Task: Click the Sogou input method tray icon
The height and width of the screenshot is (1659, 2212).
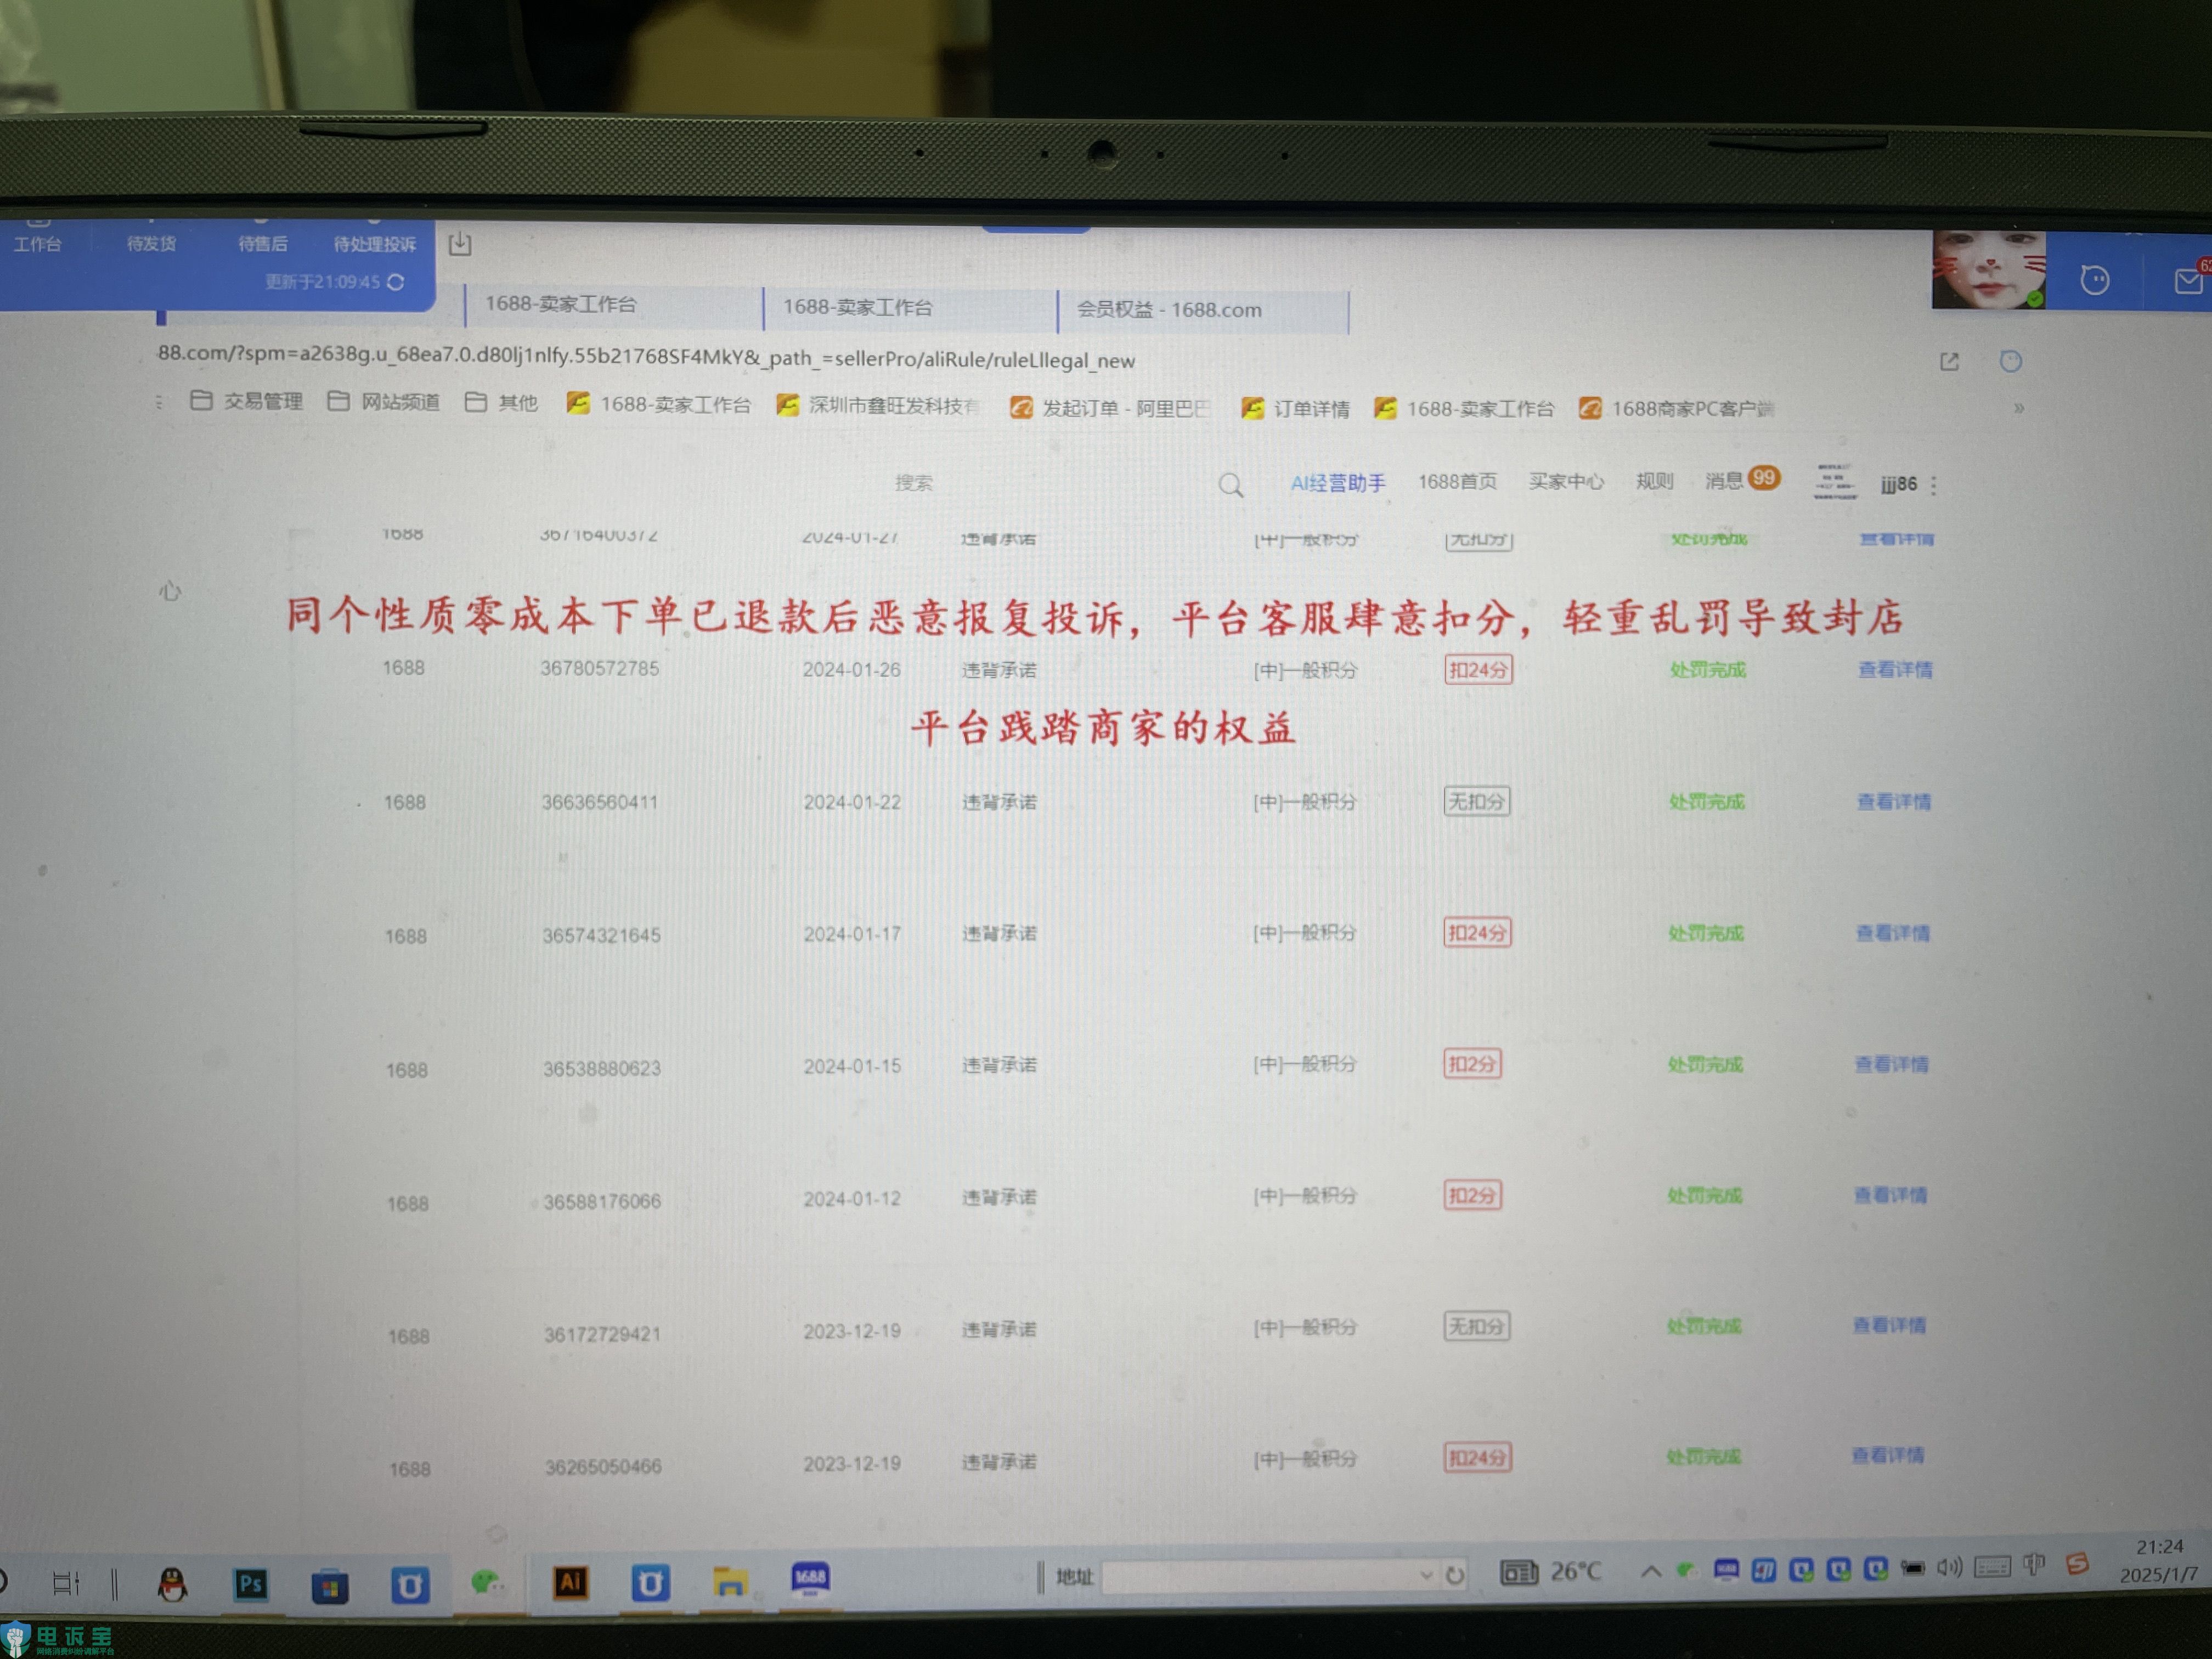Action: (x=2077, y=1564)
